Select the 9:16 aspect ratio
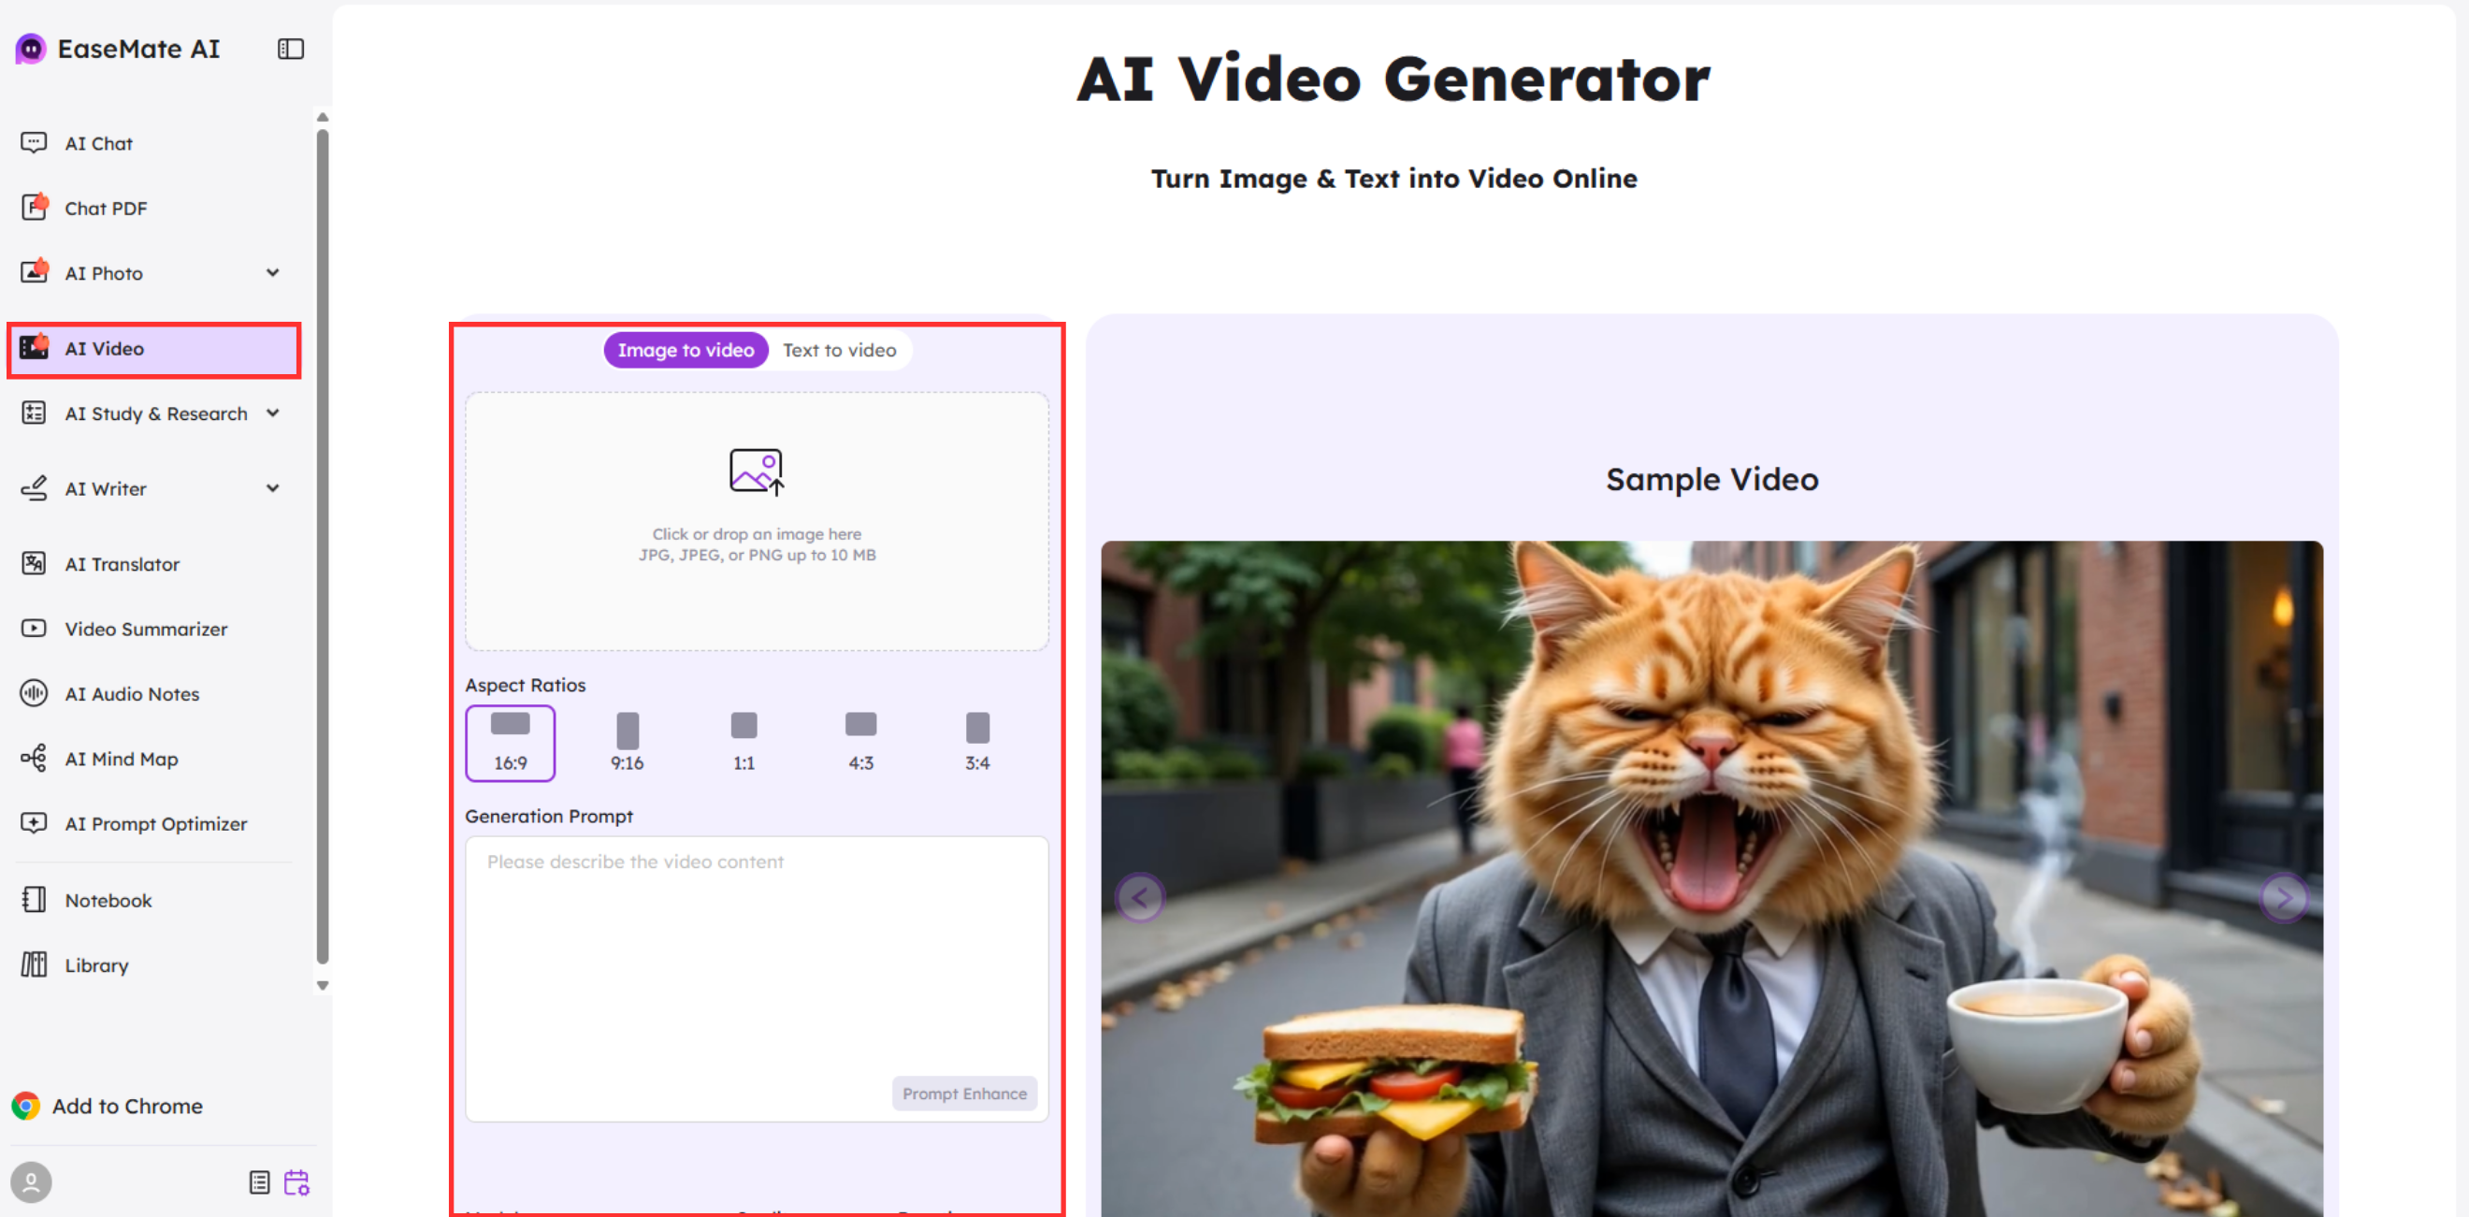This screenshot has width=2469, height=1217. point(627,743)
